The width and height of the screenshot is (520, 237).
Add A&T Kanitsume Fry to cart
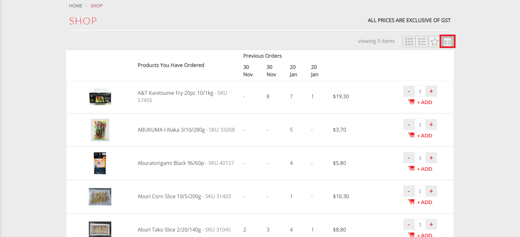click(420, 102)
